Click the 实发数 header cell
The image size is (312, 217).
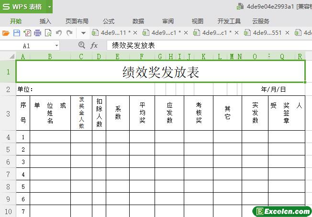pyautogui.click(x=255, y=113)
